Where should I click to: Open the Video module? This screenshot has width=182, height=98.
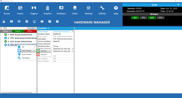click(75, 10)
